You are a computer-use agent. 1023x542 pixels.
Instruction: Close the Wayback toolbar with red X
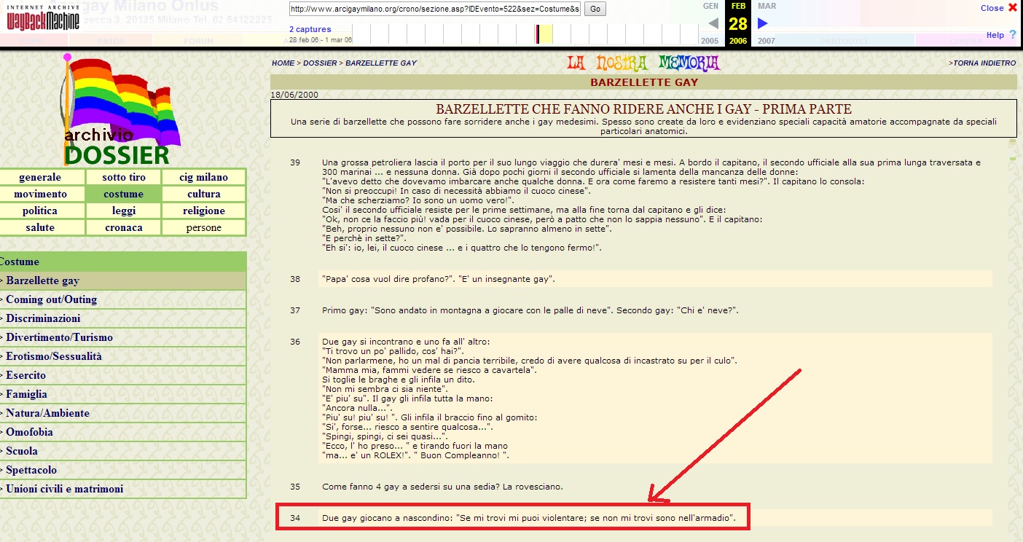pos(1012,8)
